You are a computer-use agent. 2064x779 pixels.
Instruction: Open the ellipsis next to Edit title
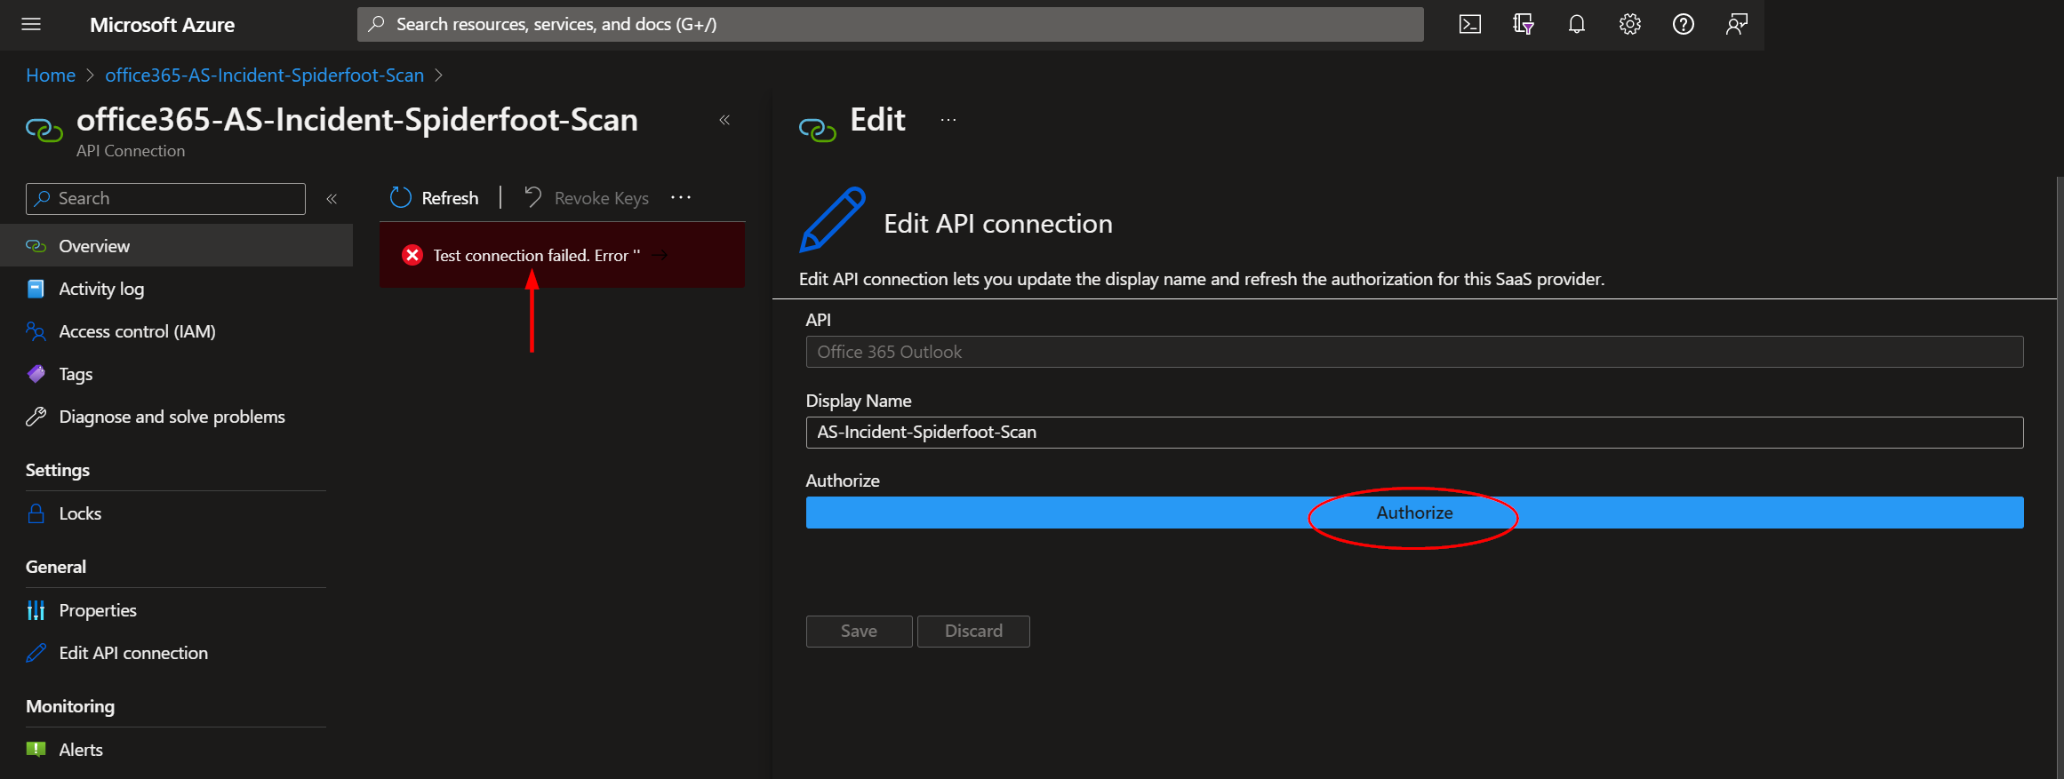(x=948, y=120)
